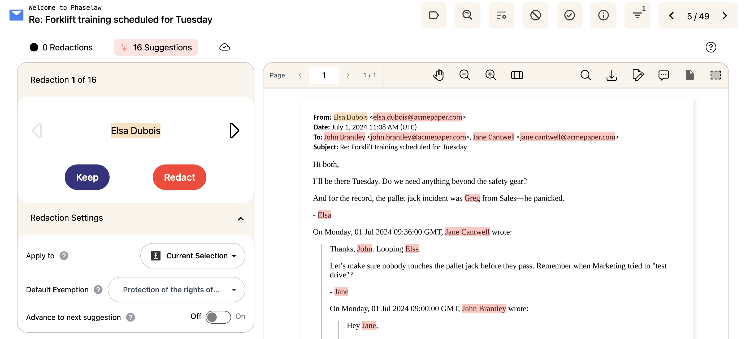Select the highlighted name Greg
This screenshot has height=339, width=746.
(x=472, y=198)
